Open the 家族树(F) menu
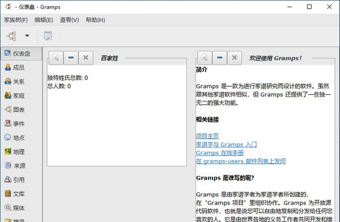340x222 pixels. 16,20
